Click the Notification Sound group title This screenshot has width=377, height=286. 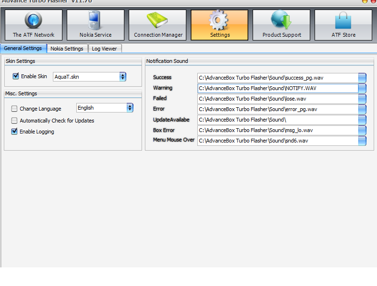click(x=167, y=61)
